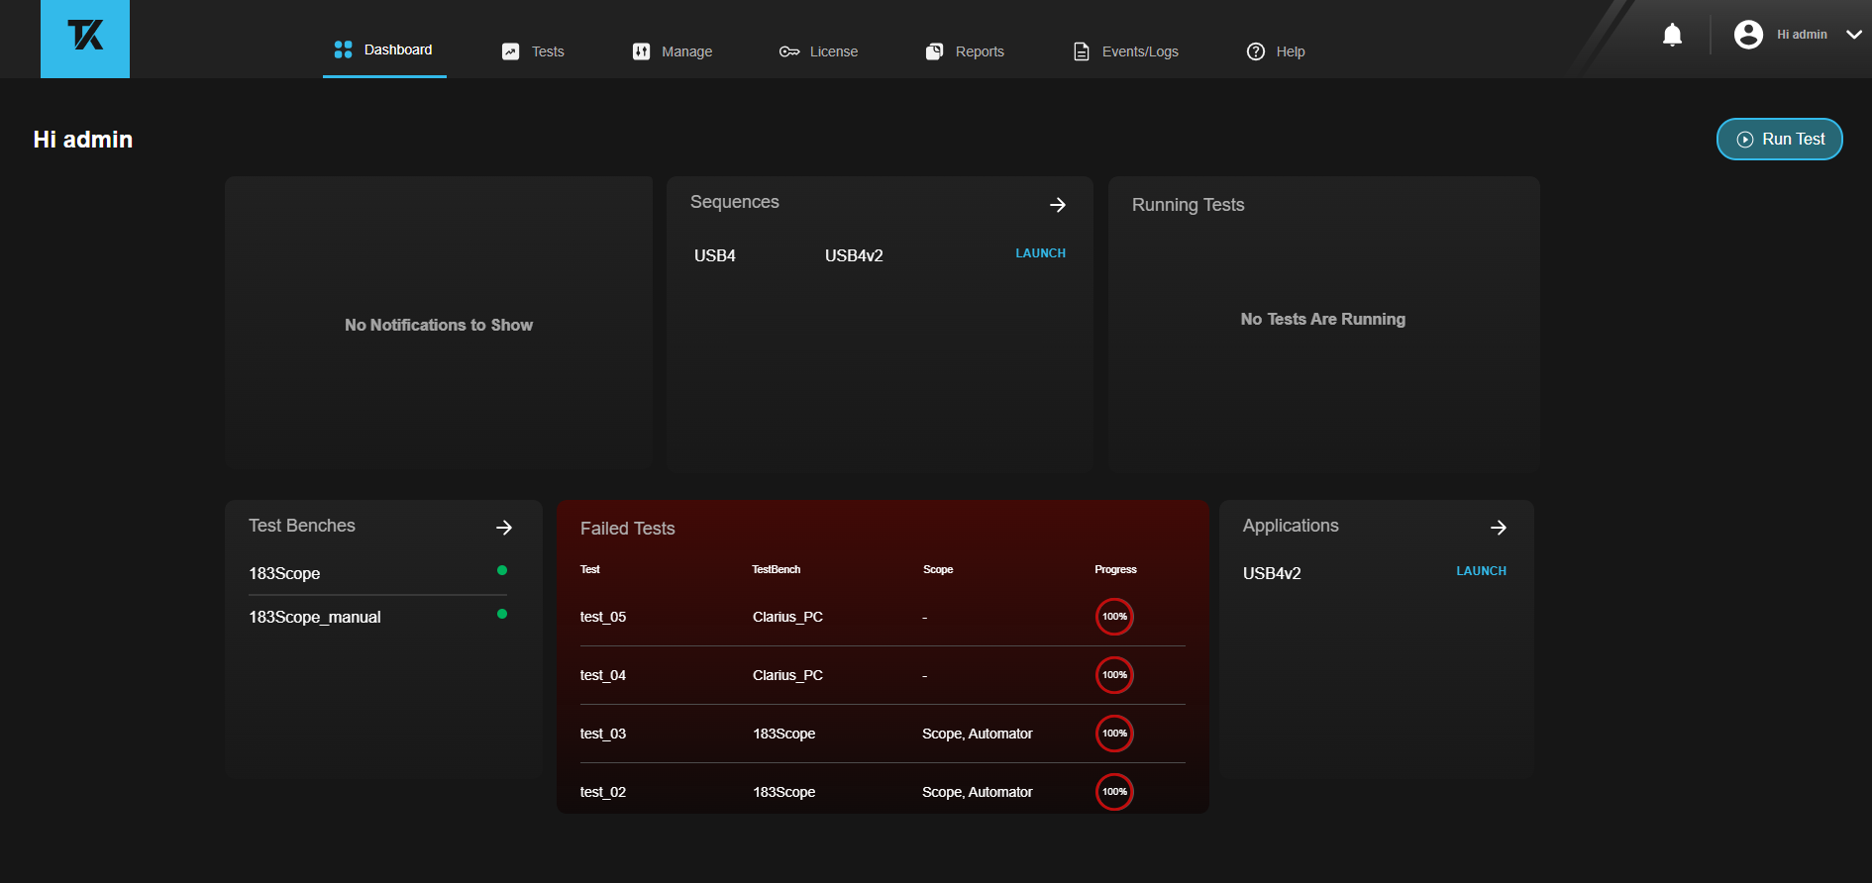This screenshot has height=883, width=1872.
Task: Go to the License tab
Action: (818, 51)
